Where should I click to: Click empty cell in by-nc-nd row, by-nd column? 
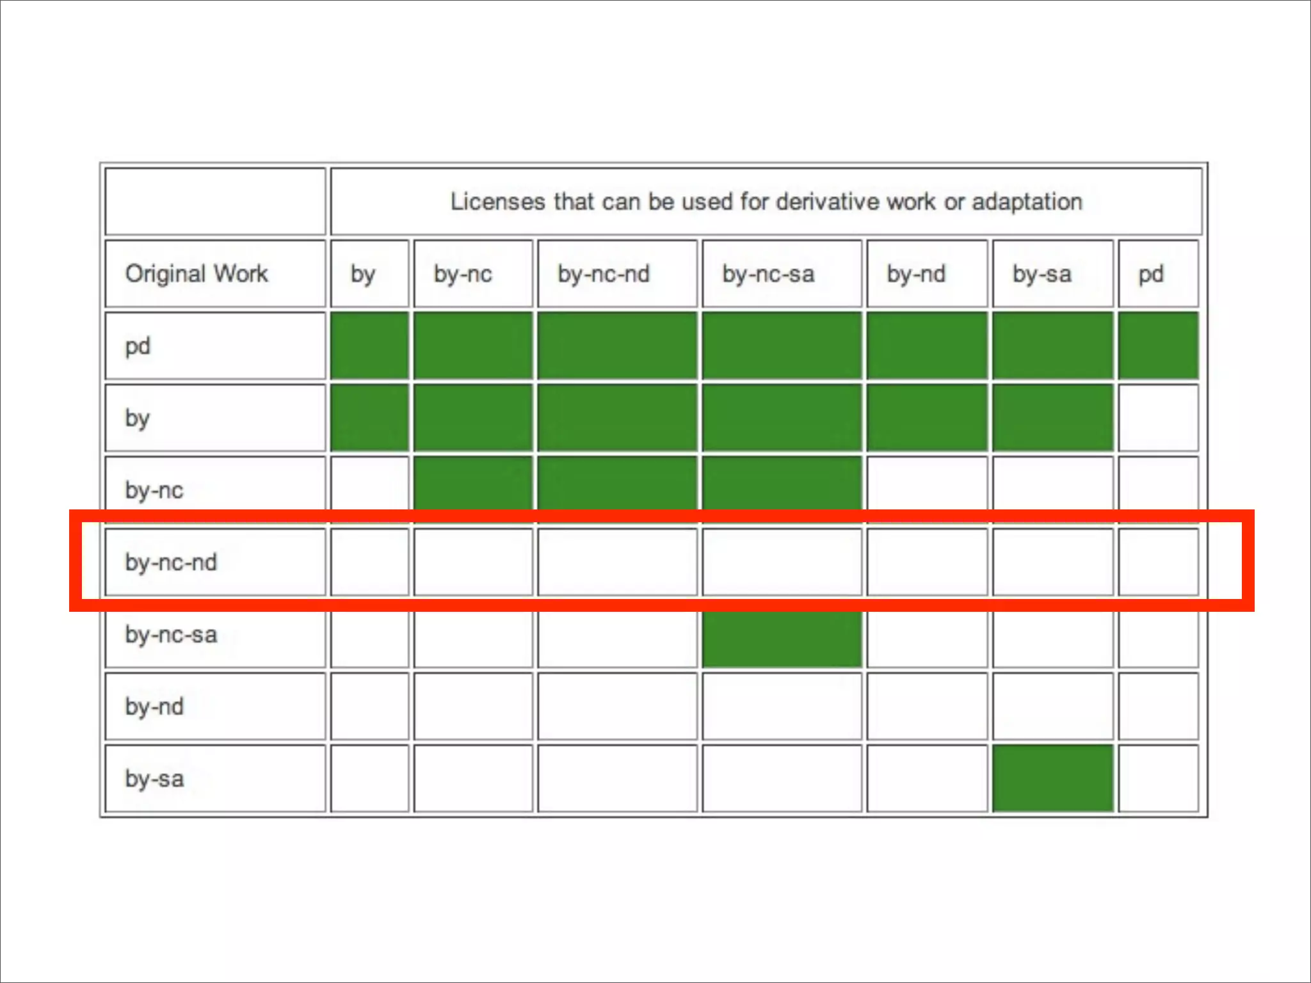click(926, 562)
